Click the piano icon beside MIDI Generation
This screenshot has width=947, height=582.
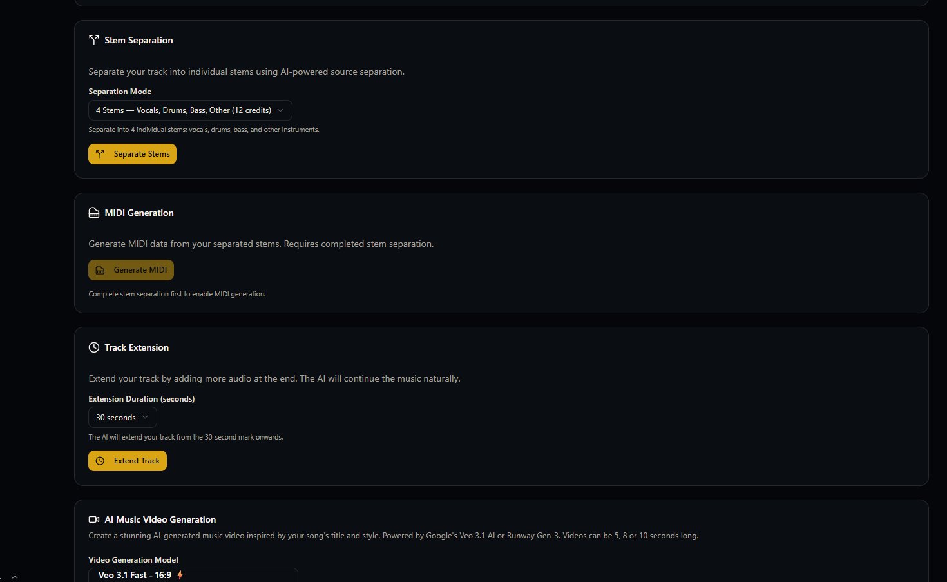point(94,213)
